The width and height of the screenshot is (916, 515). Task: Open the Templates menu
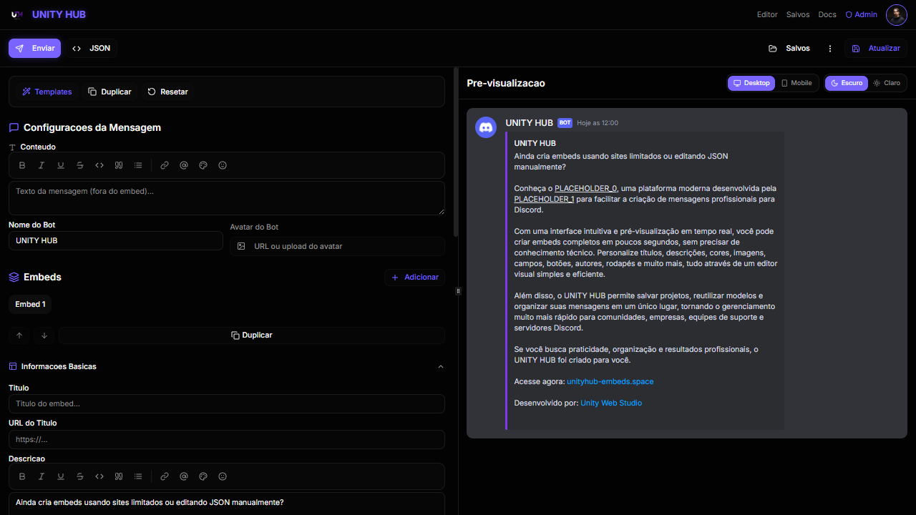click(x=47, y=92)
